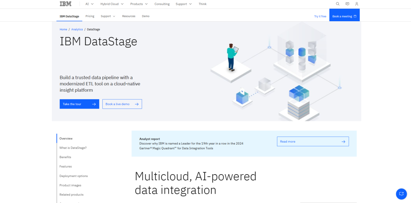Open the search icon in header

coord(338,4)
